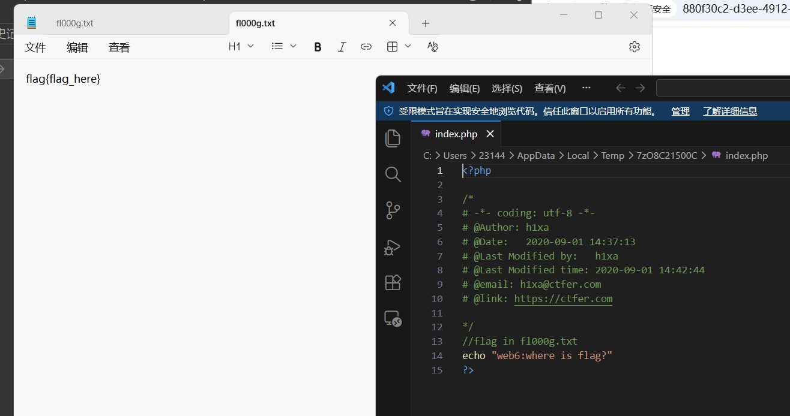
Task: Expand the table insert dropdown
Action: pos(399,47)
